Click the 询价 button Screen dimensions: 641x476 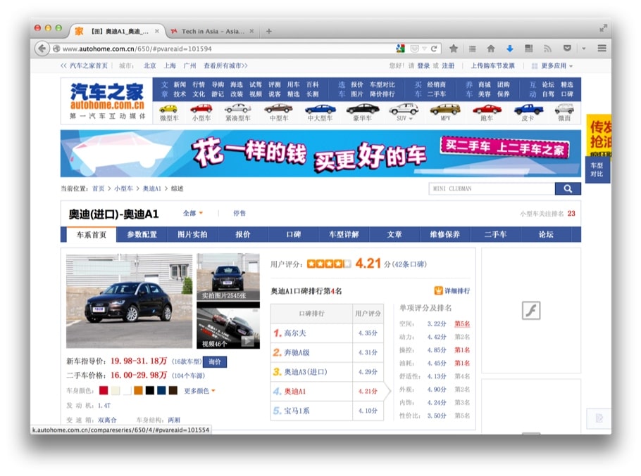[215, 362]
